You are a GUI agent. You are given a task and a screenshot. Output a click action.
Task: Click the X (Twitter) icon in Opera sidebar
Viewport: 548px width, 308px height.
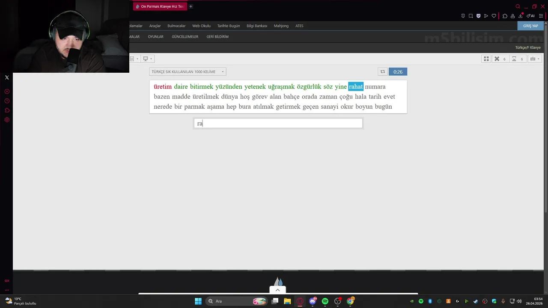pos(7,77)
